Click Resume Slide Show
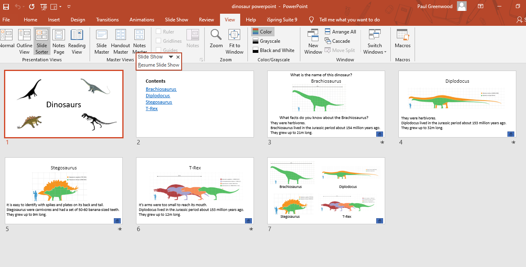The height and width of the screenshot is (267, 526). coord(159,65)
